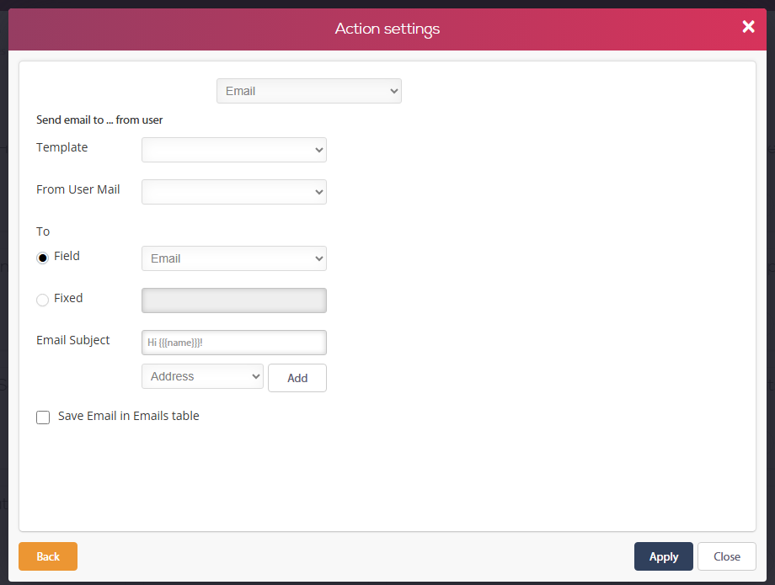
Task: Go Back with the orange button
Action: click(48, 556)
